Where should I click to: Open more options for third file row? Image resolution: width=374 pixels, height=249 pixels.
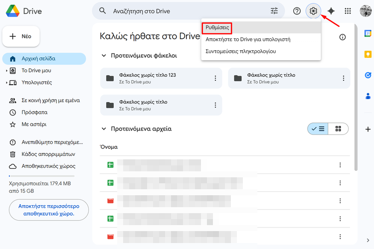coord(340,201)
